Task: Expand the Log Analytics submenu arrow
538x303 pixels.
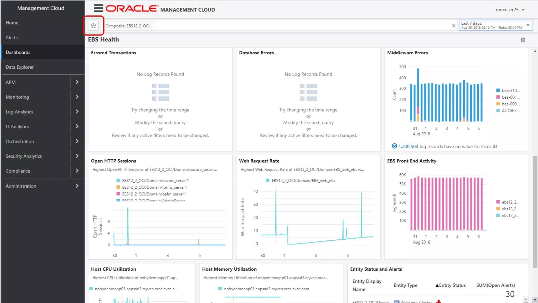Action: [x=77, y=112]
